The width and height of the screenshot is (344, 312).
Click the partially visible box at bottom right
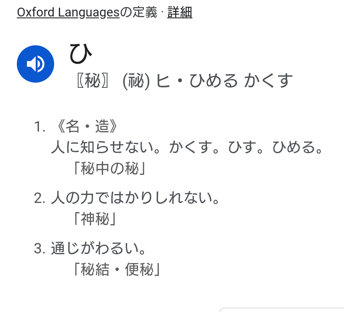282,310
